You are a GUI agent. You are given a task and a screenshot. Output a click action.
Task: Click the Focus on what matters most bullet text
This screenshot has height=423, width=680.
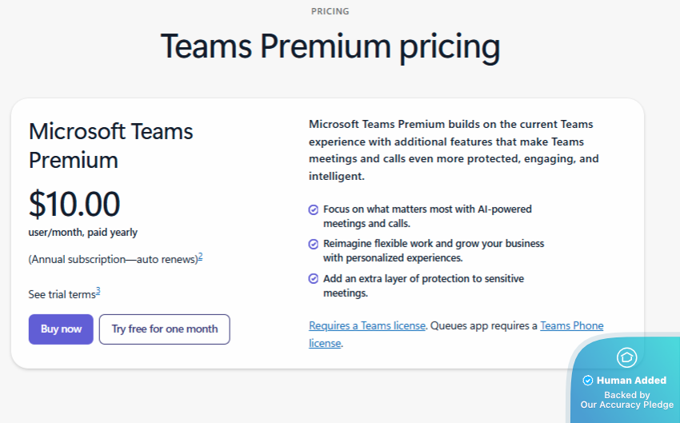pyautogui.click(x=427, y=216)
